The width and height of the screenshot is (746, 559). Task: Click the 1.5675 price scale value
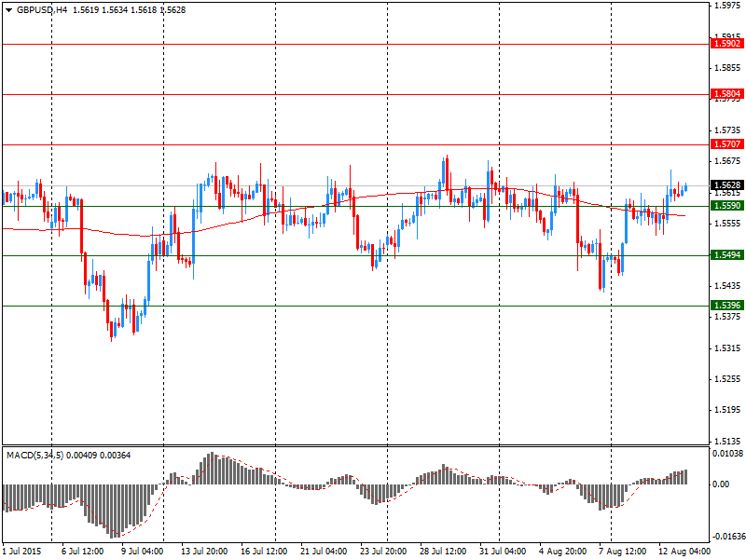click(728, 161)
